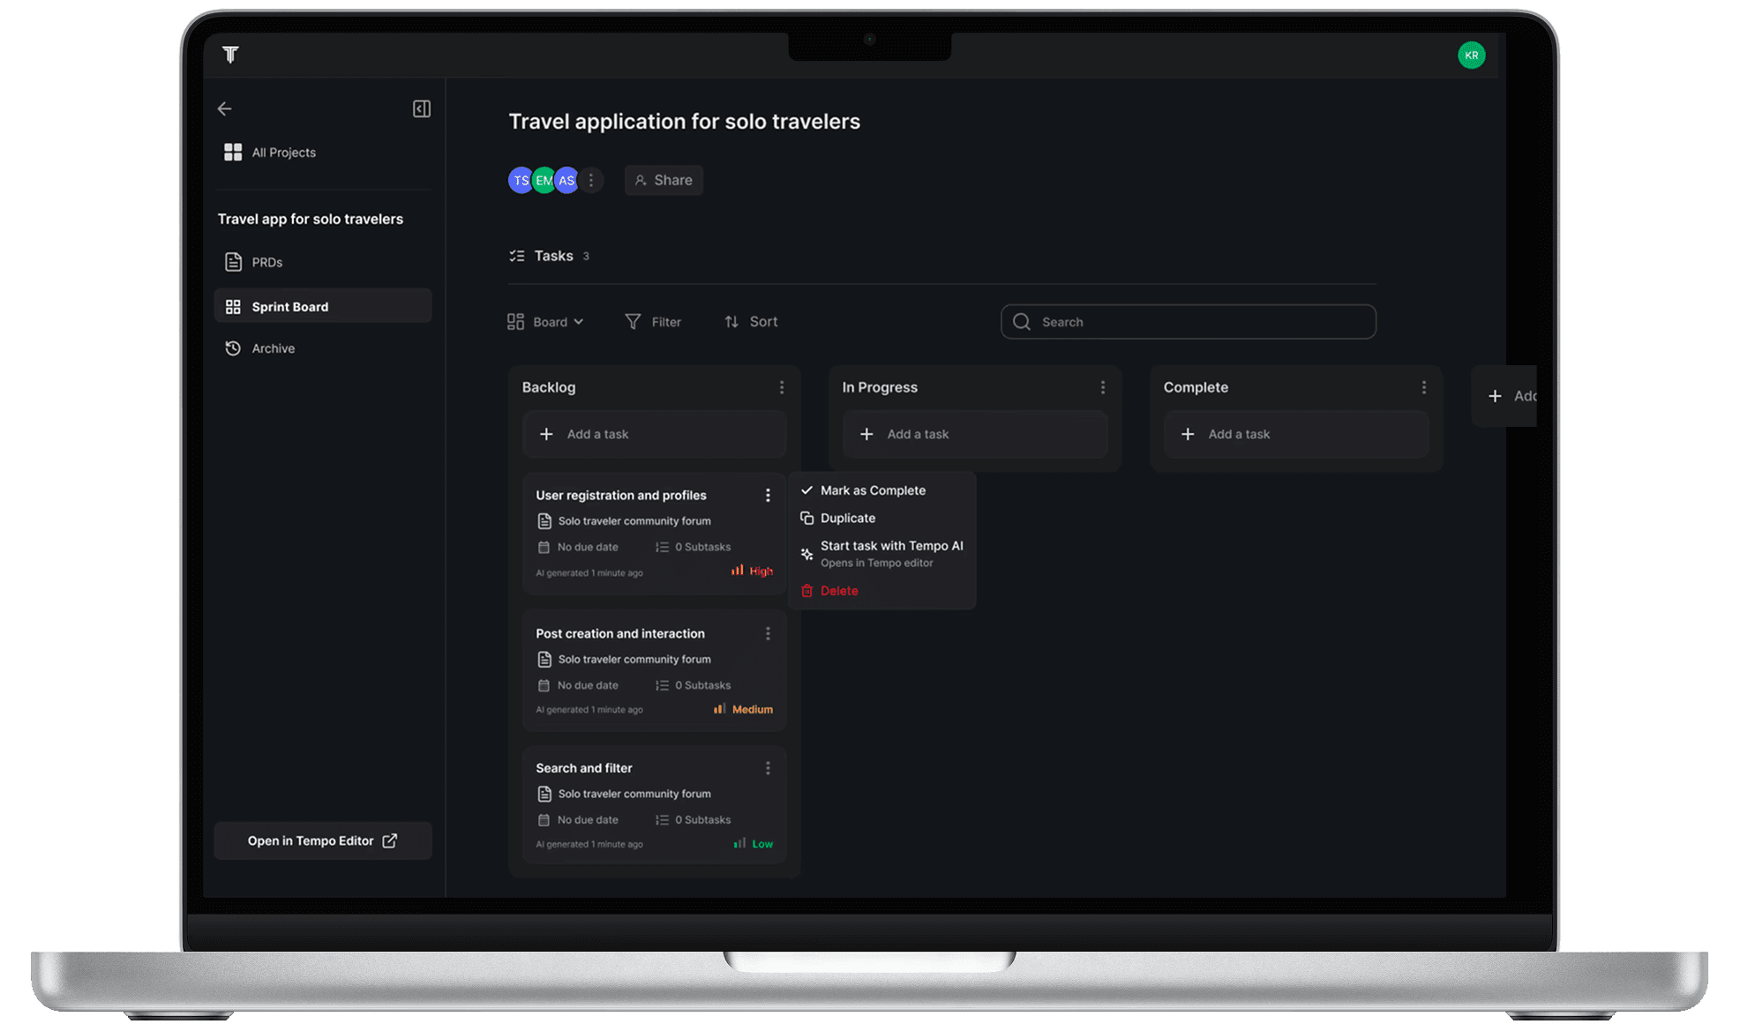This screenshot has height=1031, width=1740.
Task: Click the back arrow in sidebar
Action: click(x=224, y=108)
